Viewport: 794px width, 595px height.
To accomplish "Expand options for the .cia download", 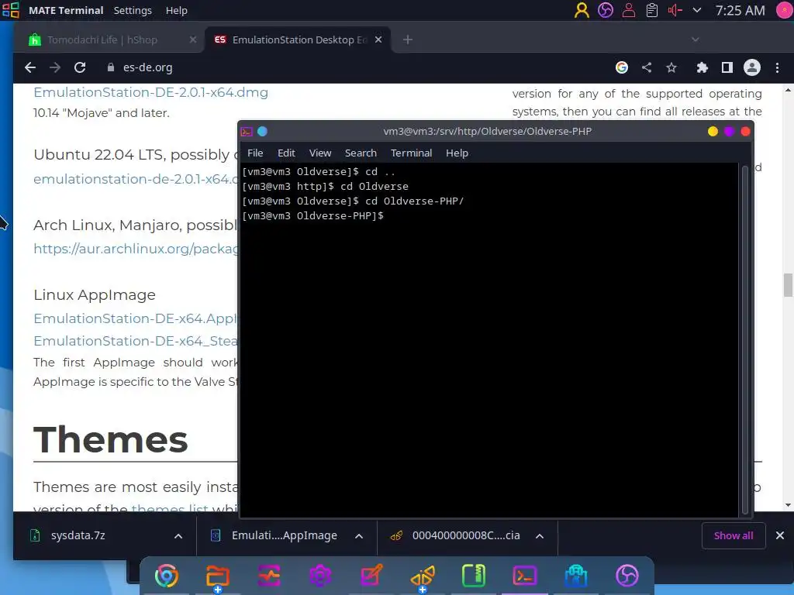I will 540,536.
